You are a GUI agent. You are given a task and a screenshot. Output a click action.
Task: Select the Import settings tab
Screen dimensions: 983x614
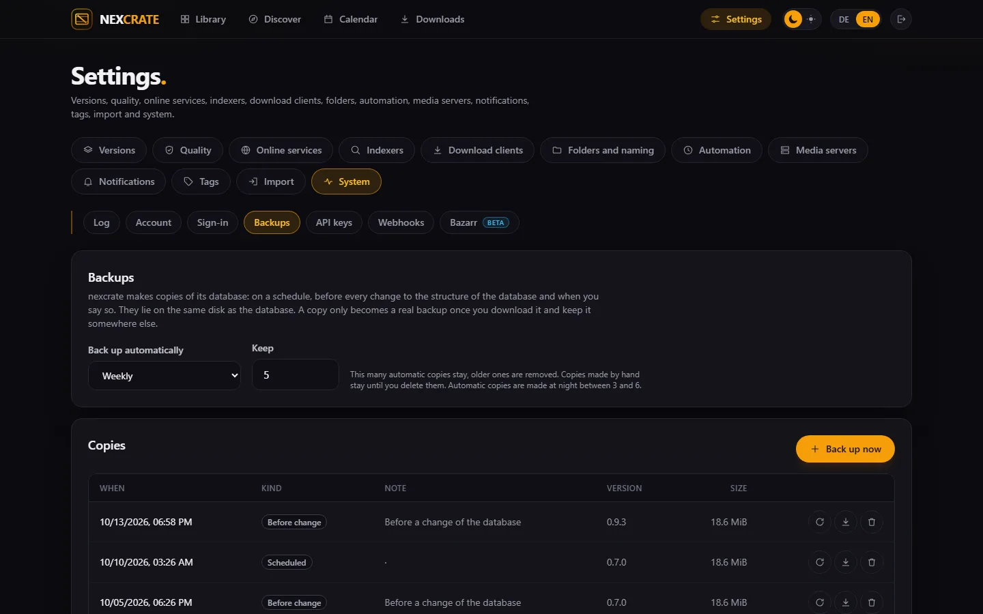[x=271, y=181]
